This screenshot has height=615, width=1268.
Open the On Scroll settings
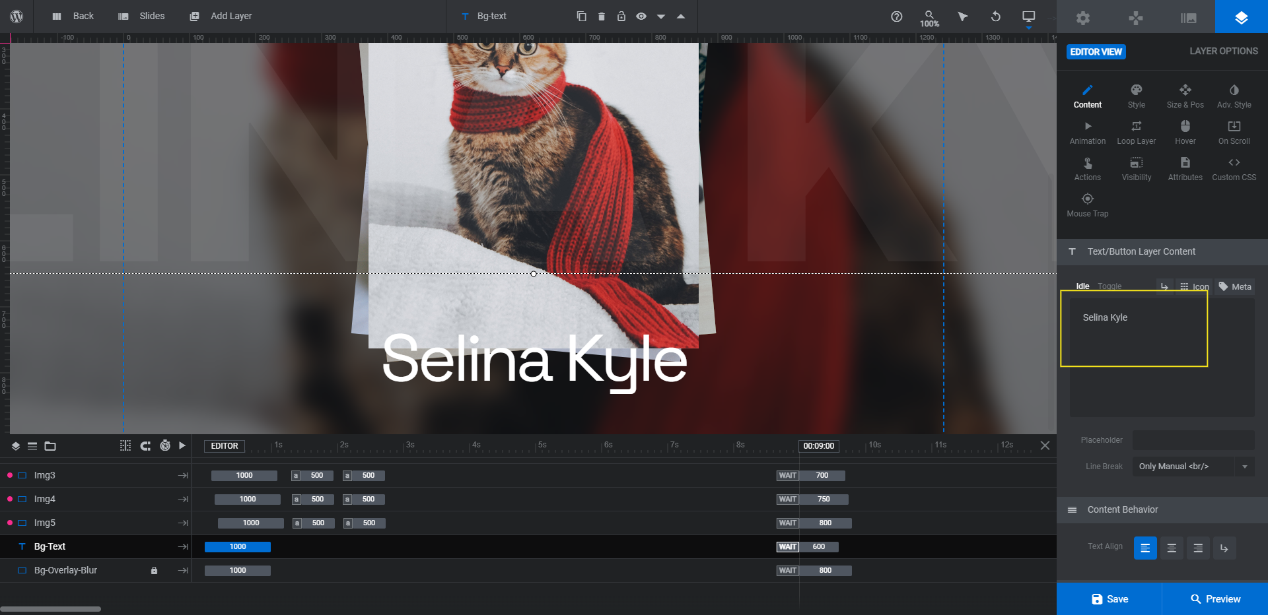pyautogui.click(x=1234, y=133)
